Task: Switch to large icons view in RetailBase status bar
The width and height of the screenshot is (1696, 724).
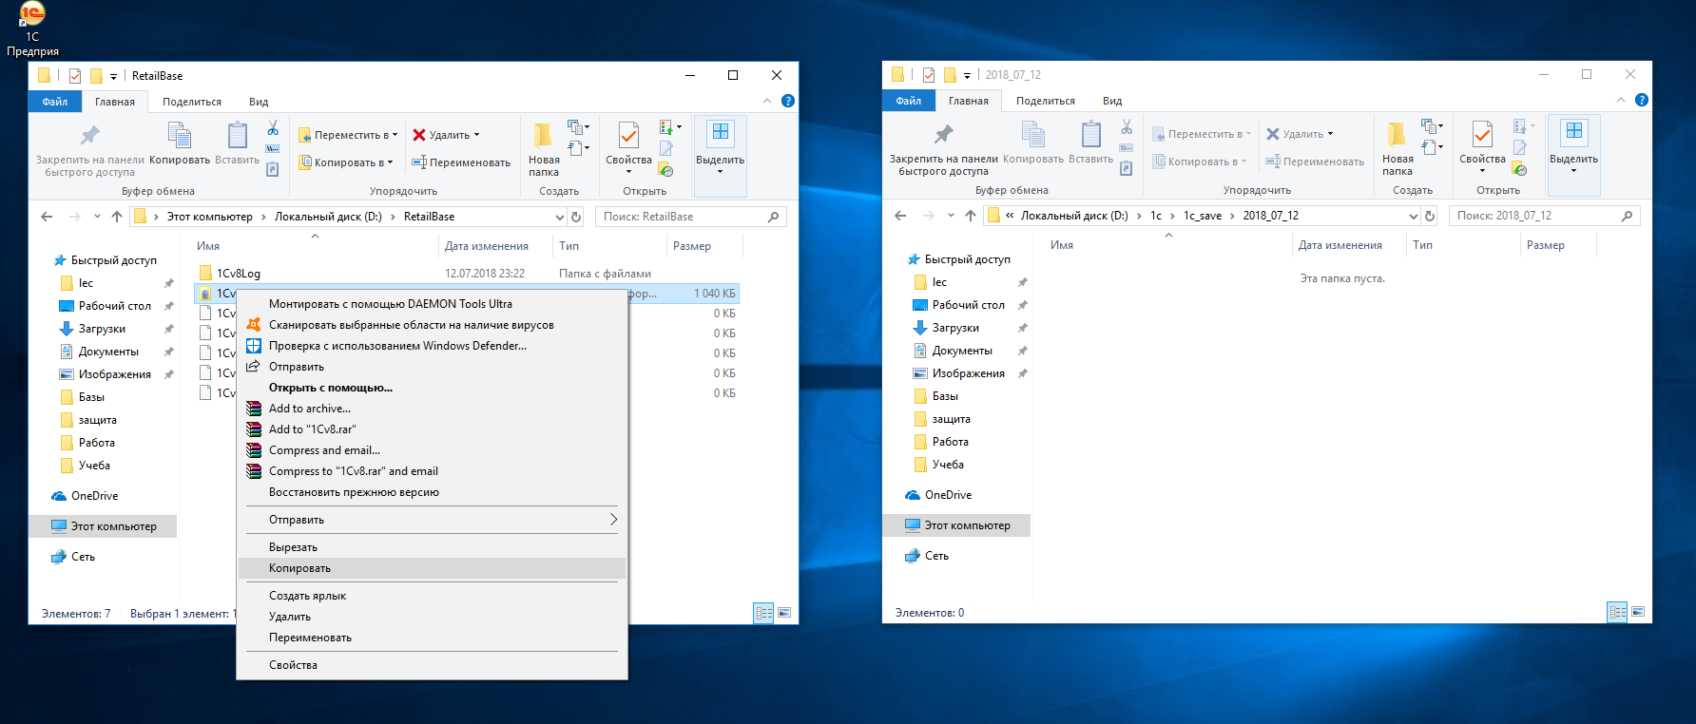Action: (x=784, y=613)
